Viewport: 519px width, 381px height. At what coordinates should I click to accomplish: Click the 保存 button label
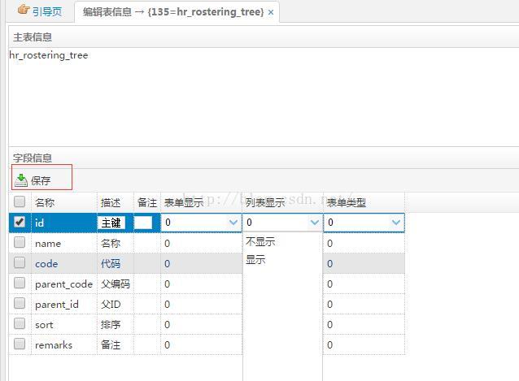[x=41, y=180]
